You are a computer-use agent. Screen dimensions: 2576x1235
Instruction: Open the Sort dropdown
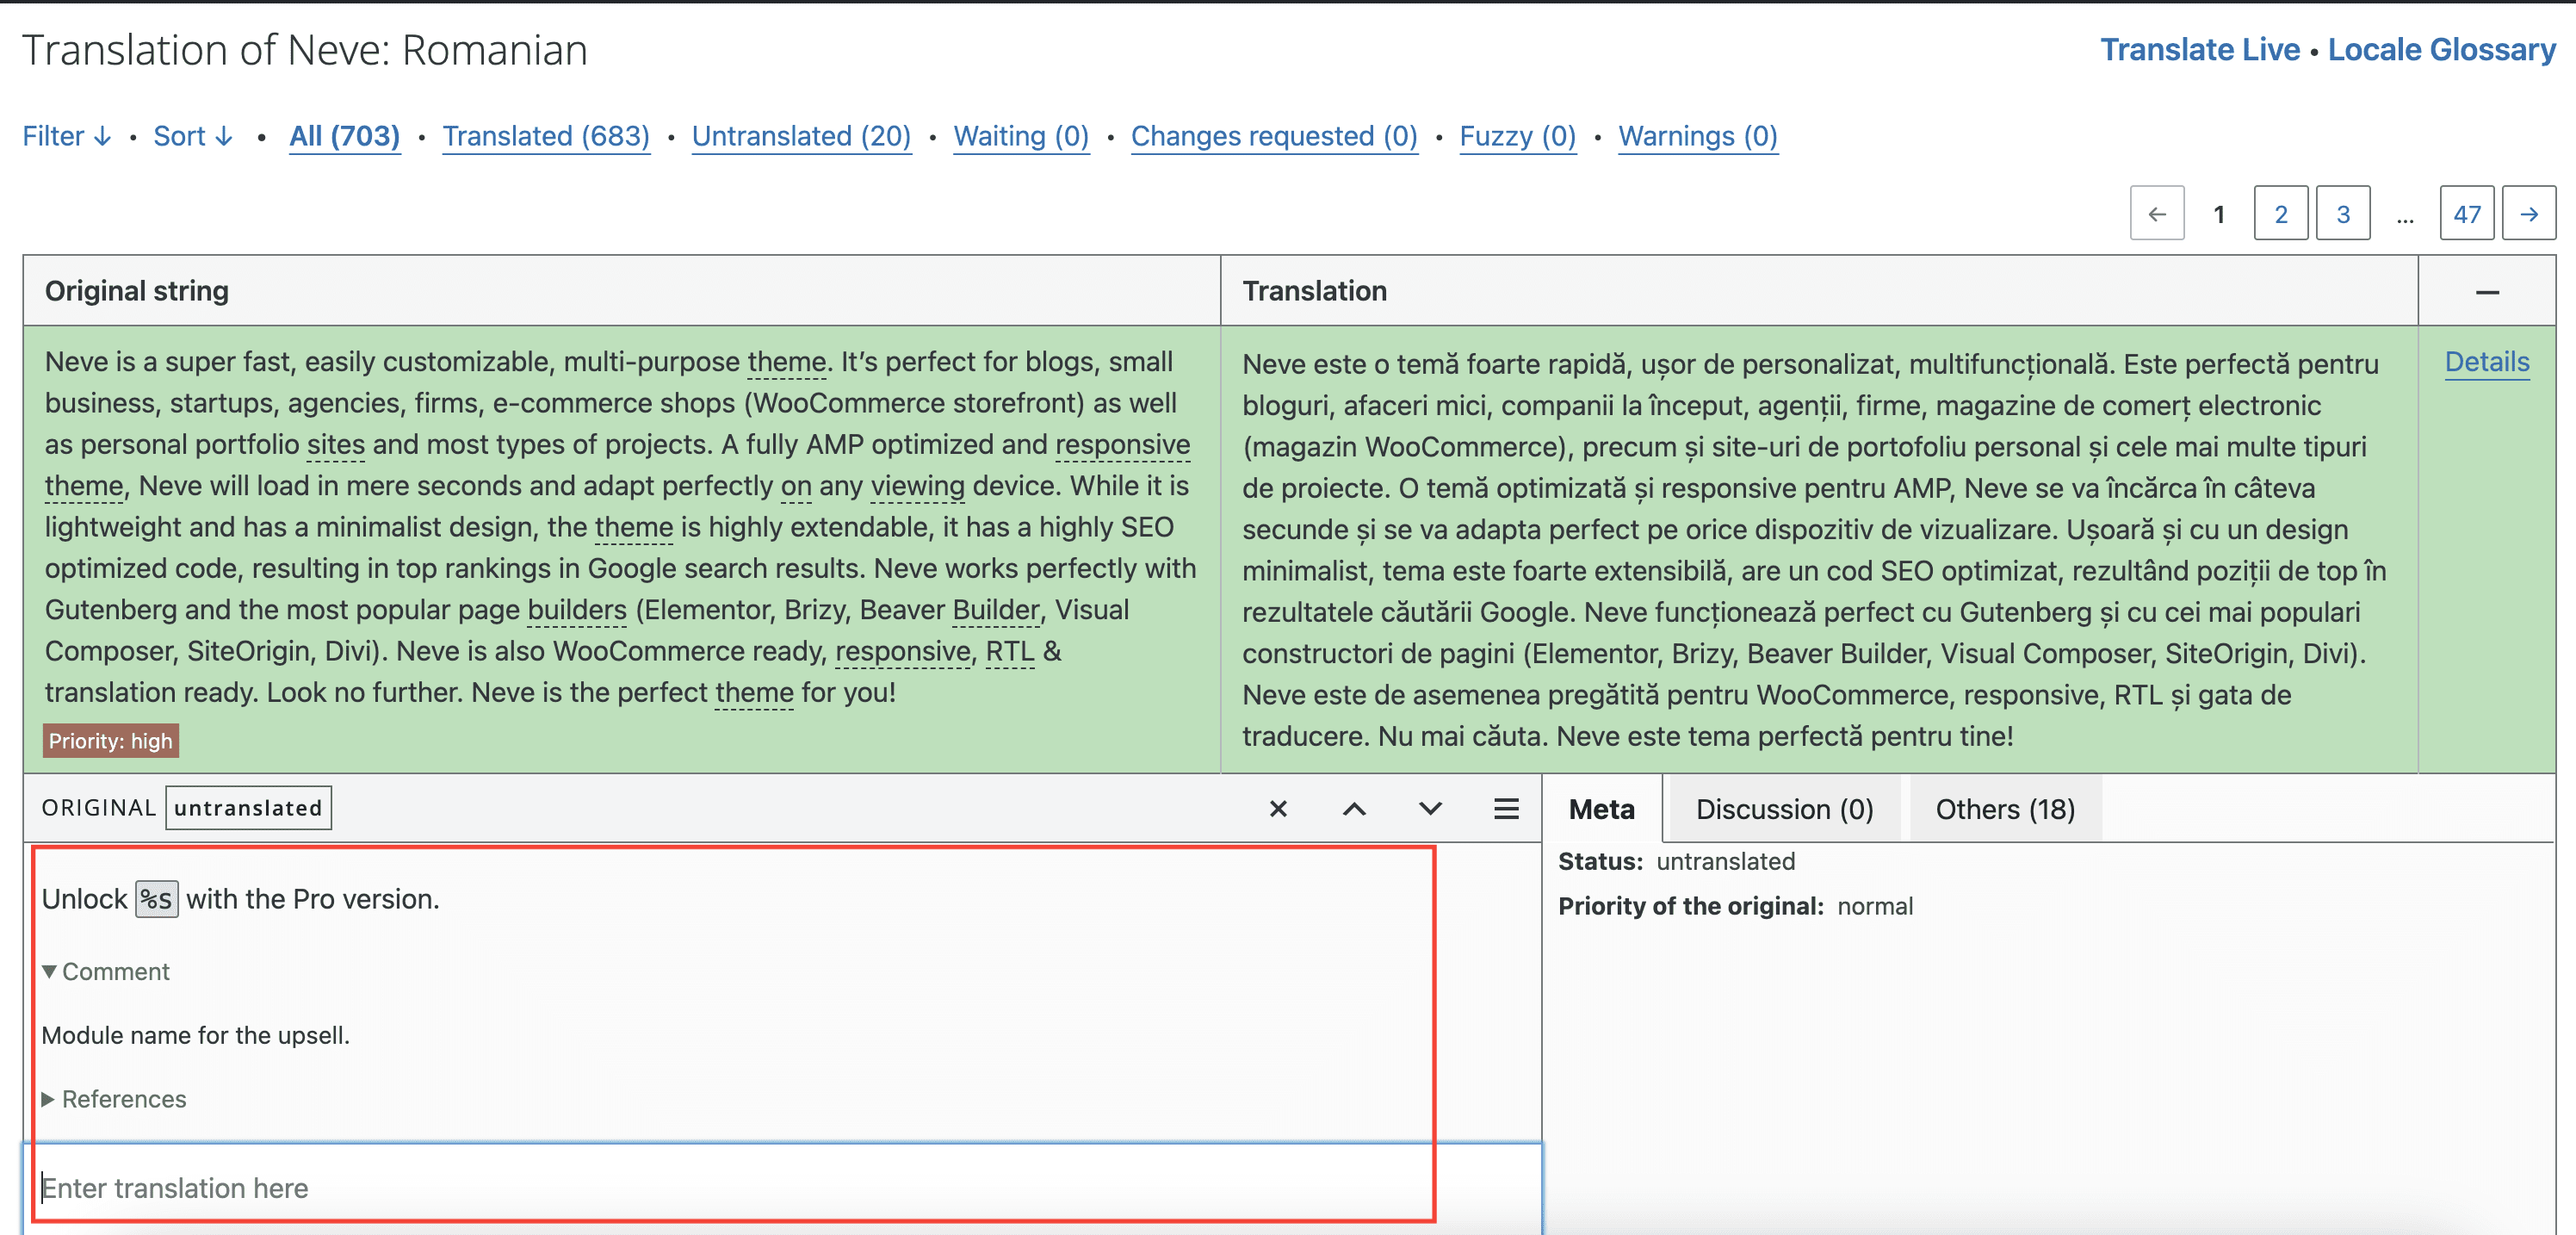point(193,136)
